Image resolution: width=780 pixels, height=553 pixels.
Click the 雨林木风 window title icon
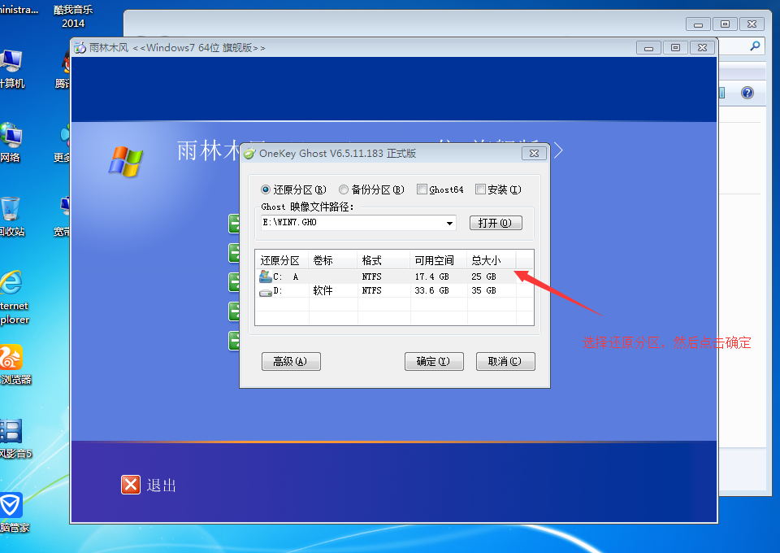click(x=80, y=48)
